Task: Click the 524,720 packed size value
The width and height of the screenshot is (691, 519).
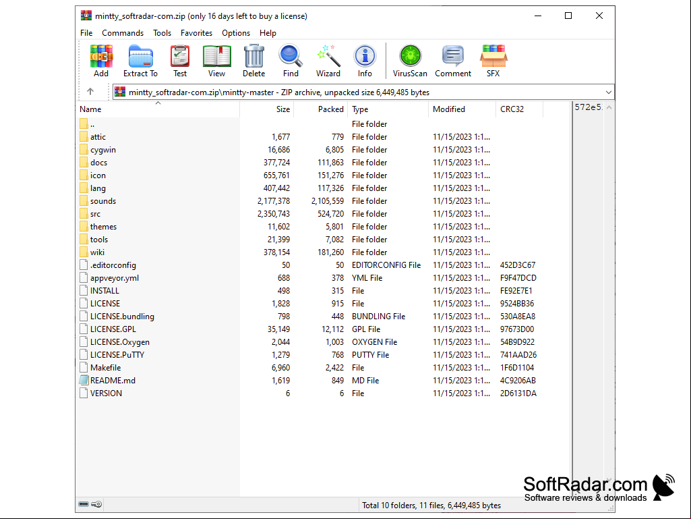Action: [330, 213]
